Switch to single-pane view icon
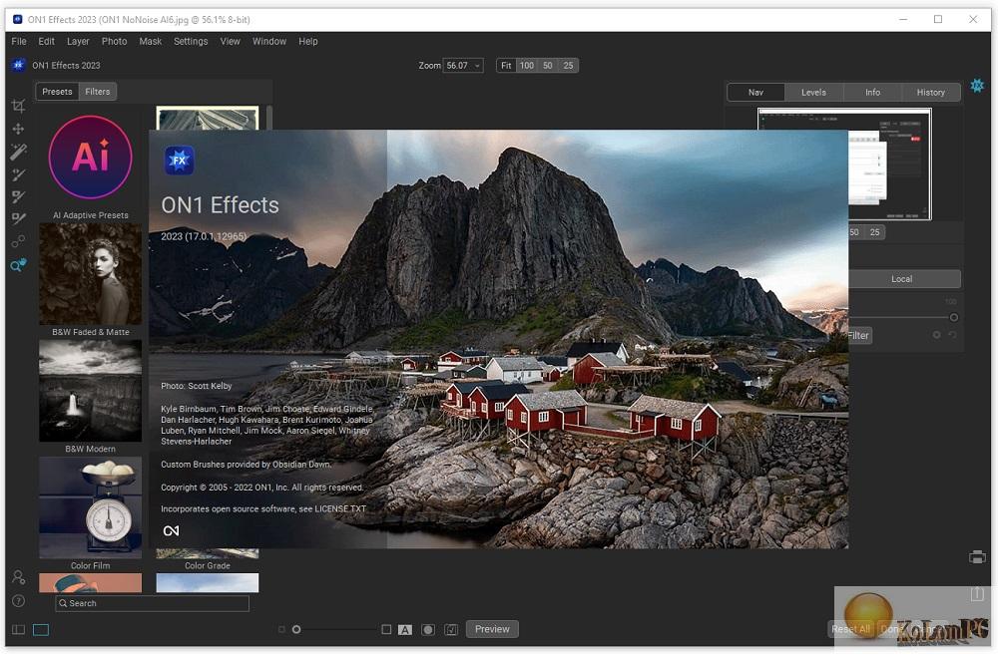Screen dimensions: 998x654 [x=41, y=630]
